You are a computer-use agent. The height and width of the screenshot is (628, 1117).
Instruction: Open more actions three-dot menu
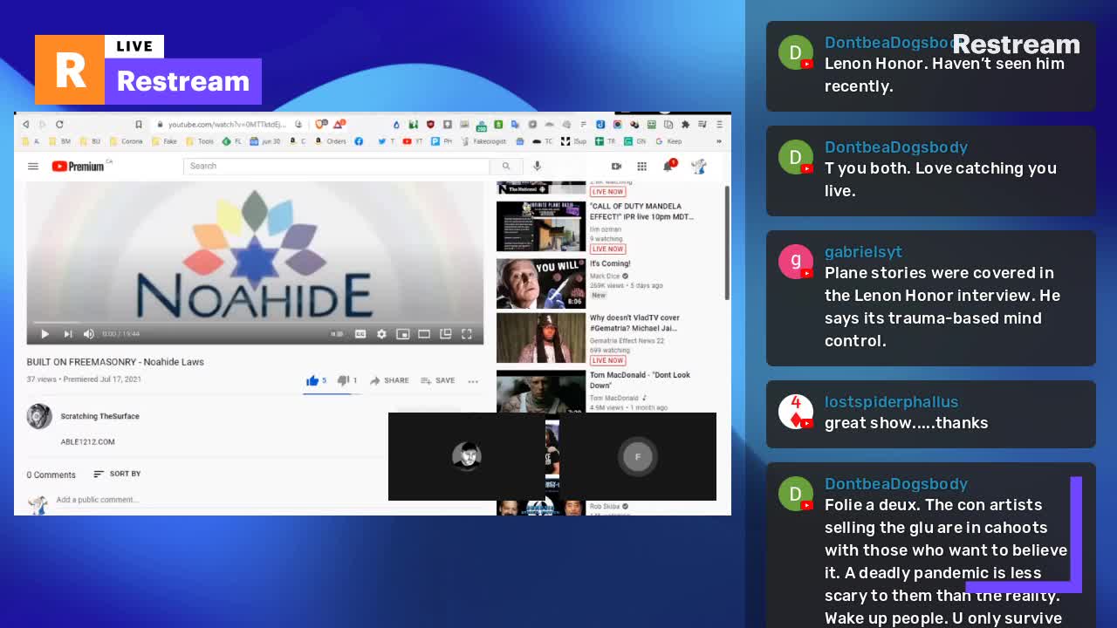473,381
